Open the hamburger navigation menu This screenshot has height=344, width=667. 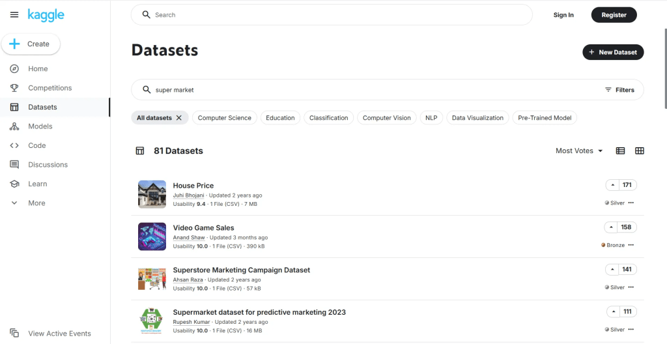[14, 15]
